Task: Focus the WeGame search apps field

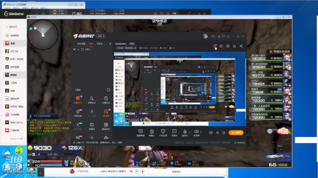Action: point(14,27)
